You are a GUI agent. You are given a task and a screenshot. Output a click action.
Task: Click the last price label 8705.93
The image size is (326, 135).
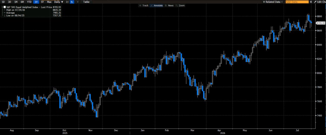tap(320, 23)
